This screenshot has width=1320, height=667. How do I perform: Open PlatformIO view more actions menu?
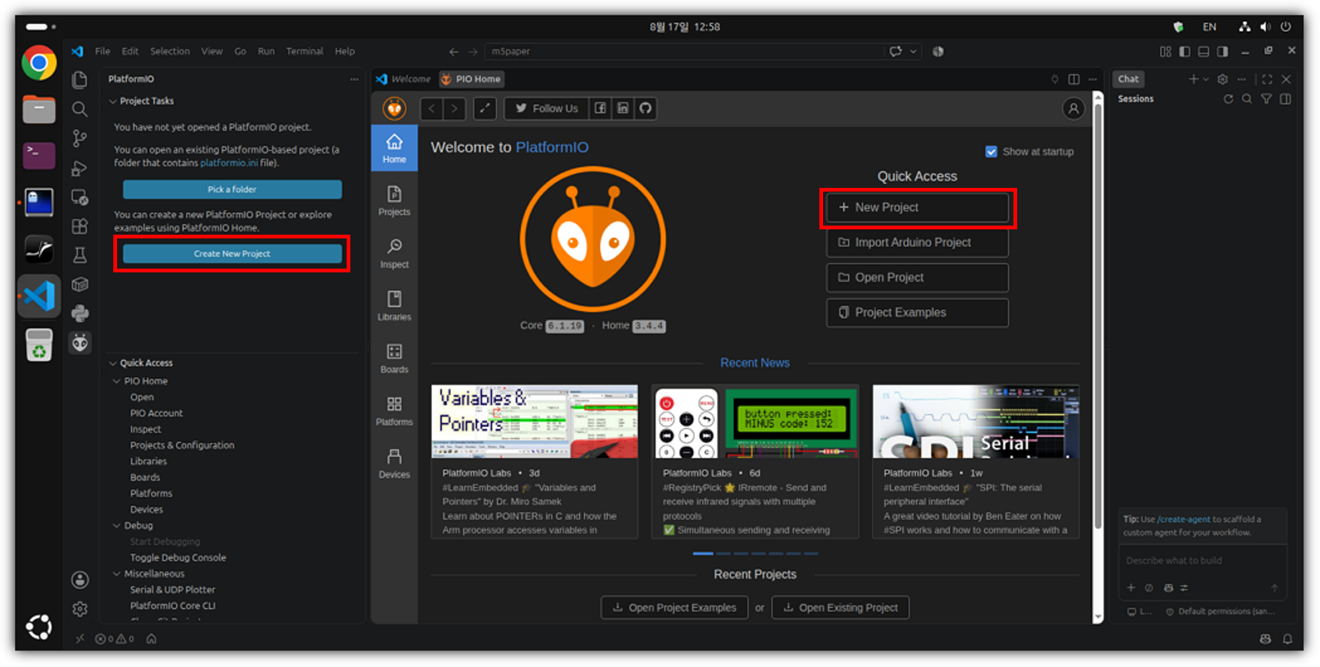click(x=354, y=79)
